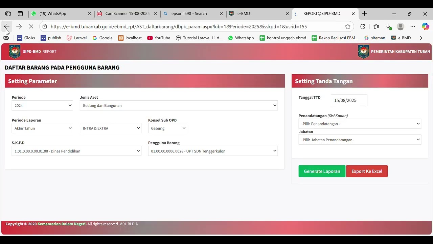Open the Periode dropdown showing 2024
This screenshot has width=433, height=244.
pos(42,105)
